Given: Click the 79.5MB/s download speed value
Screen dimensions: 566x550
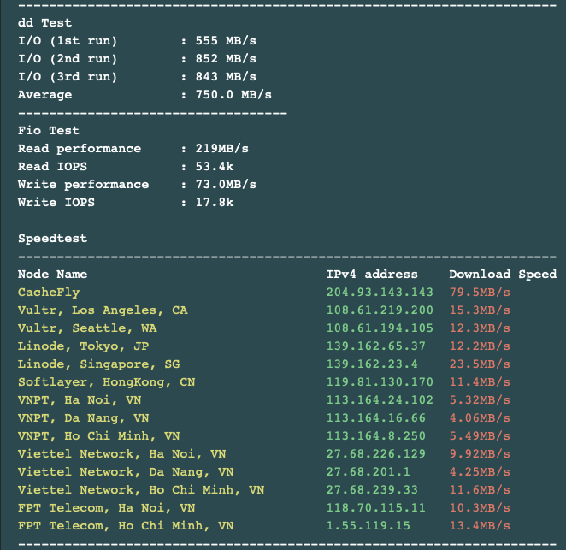Looking at the screenshot, I should click(480, 293).
